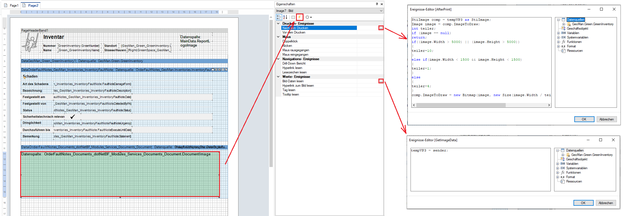Viewport: 623px width, 216px height.
Task: Select the Tooltip lesen event row
Action: 332,94
